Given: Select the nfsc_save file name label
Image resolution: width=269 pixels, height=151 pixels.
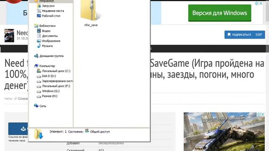Looking at the screenshot, I should (91, 25).
